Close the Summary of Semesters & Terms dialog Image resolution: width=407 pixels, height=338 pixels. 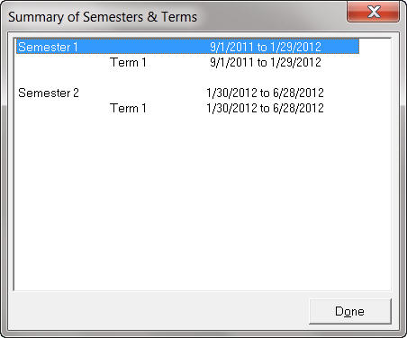(x=373, y=12)
